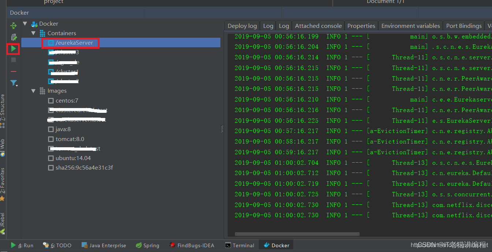Open the Web side panel
Viewport: 492px width, 252px height.
(3, 147)
